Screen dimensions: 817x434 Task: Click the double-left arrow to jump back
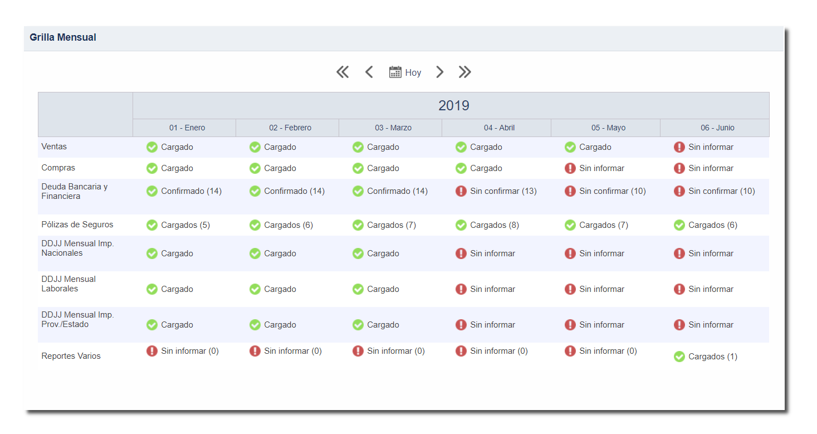pyautogui.click(x=343, y=72)
